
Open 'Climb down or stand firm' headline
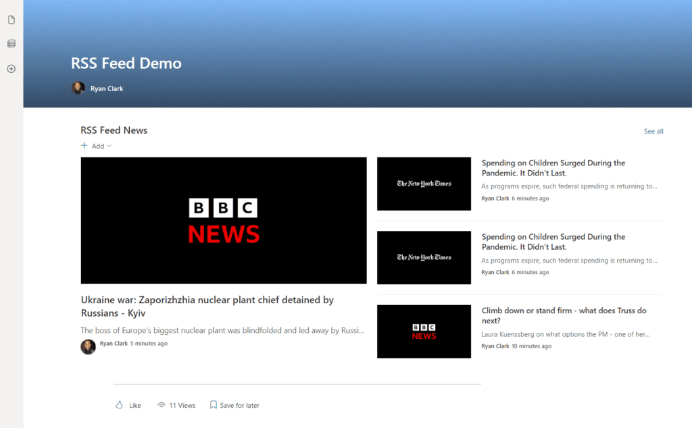[x=564, y=316]
